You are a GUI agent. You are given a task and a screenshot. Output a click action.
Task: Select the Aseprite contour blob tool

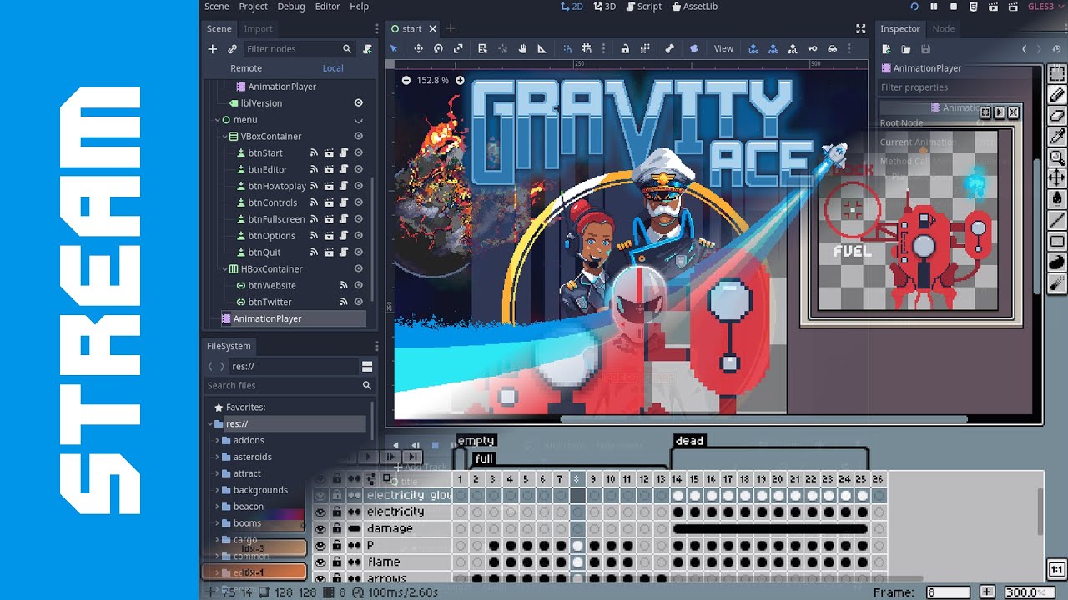(1056, 262)
